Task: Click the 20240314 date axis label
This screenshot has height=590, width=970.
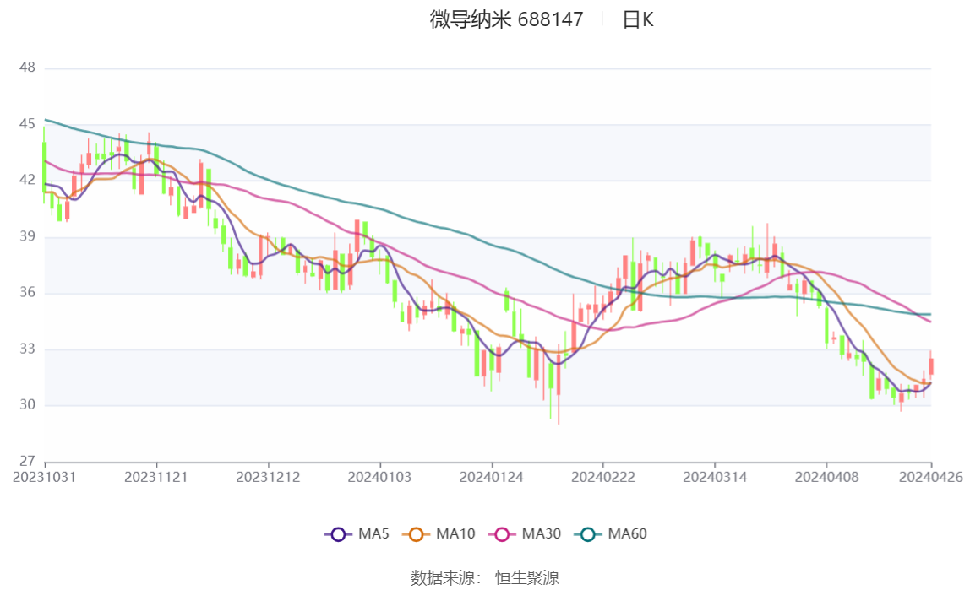Action: point(715,478)
